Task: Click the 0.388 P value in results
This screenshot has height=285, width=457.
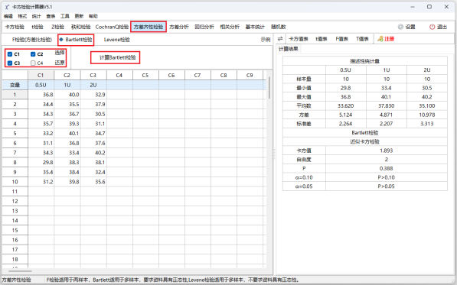Action: 386,168
